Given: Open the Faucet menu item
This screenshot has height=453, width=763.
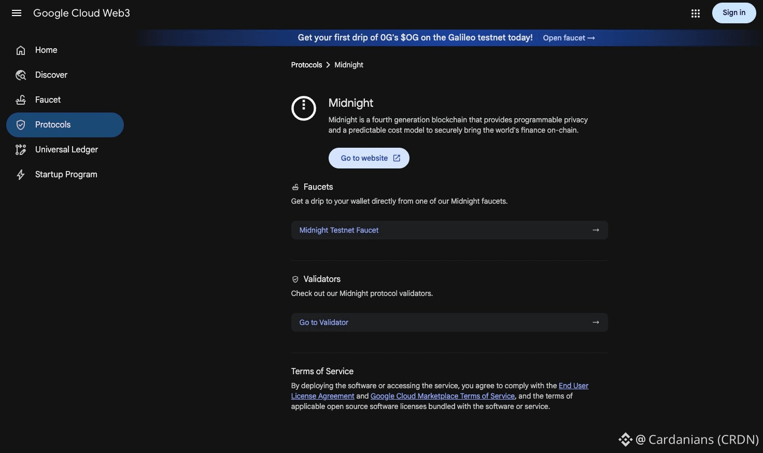Looking at the screenshot, I should point(65,100).
